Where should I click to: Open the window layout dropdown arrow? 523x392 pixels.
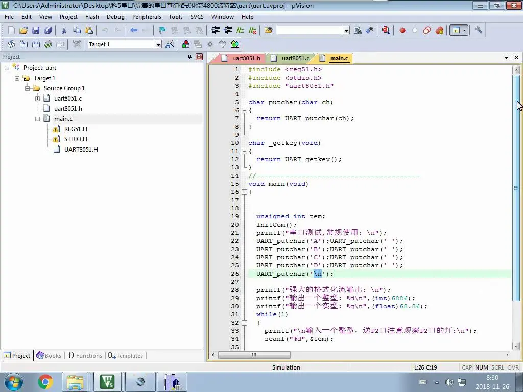(465, 30)
